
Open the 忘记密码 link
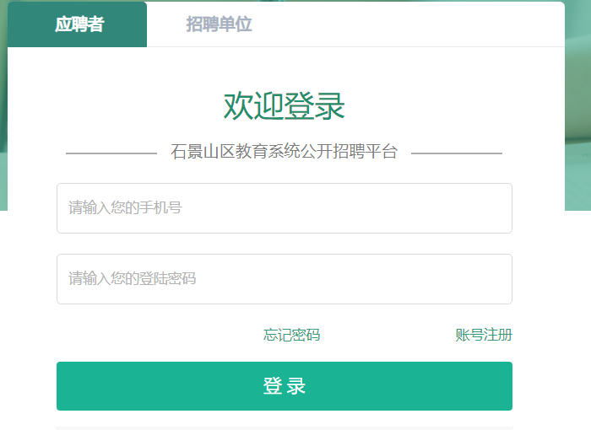click(291, 335)
